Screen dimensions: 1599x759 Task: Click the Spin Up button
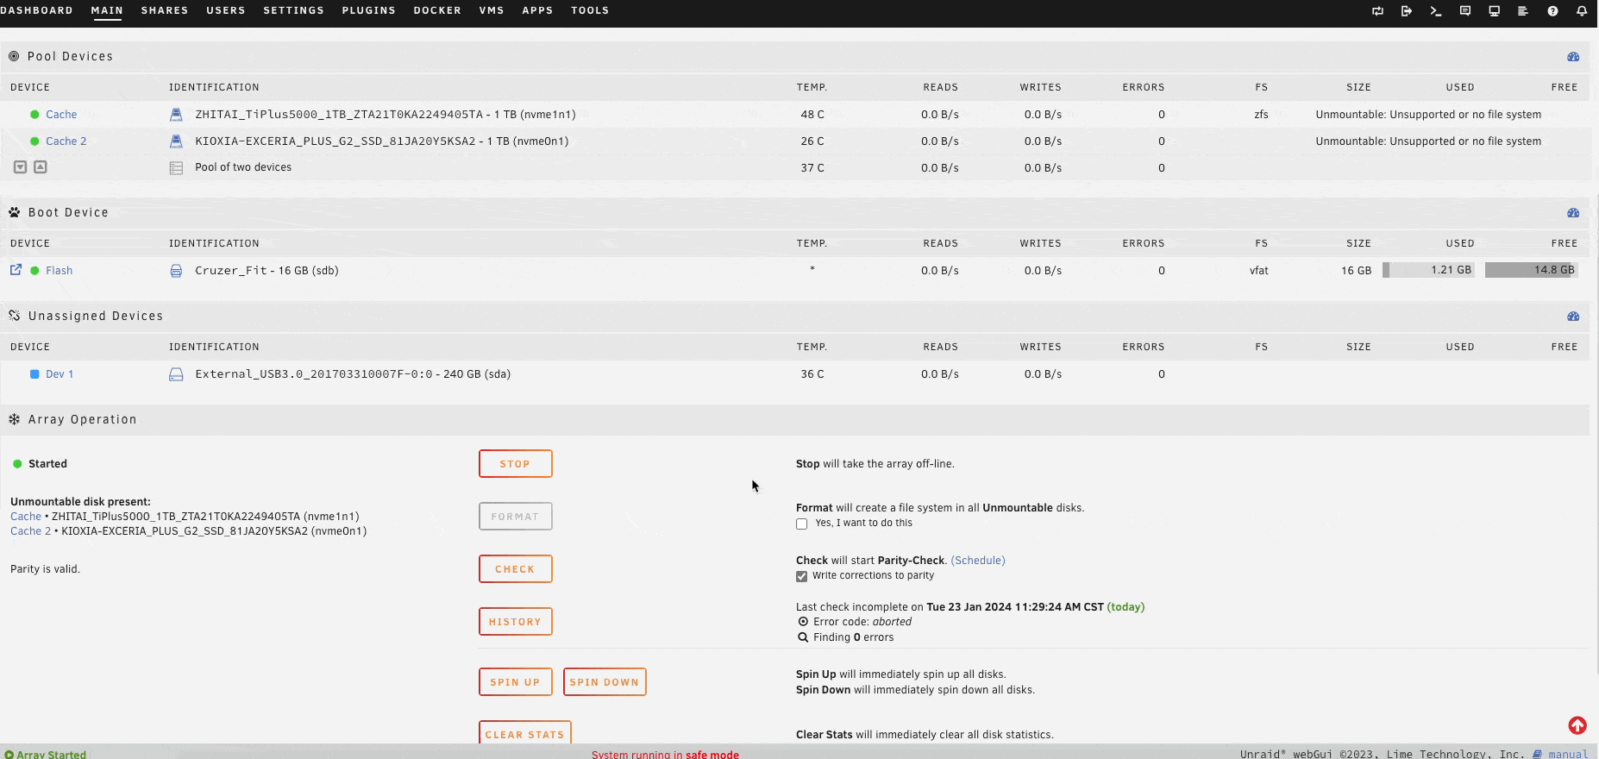[516, 682]
